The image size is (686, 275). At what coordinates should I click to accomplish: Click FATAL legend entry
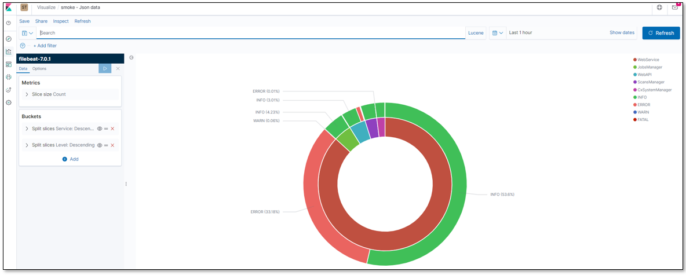[x=641, y=119]
